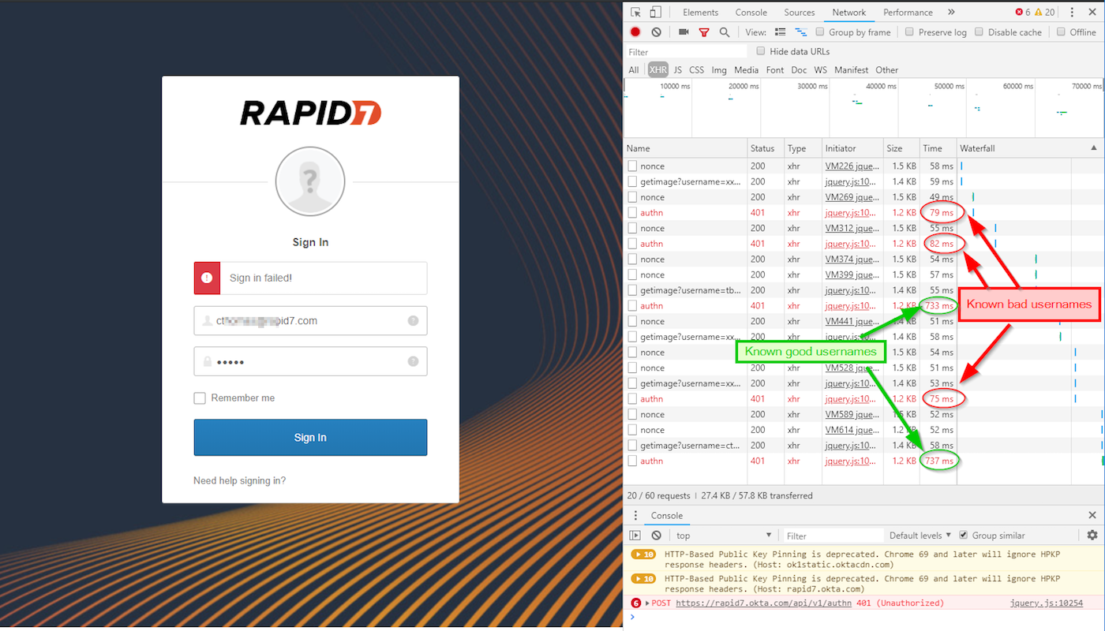The height and width of the screenshot is (631, 1105).
Task: Expand the top context selector
Action: 724,536
